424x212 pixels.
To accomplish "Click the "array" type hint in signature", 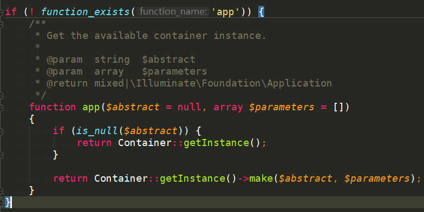I will click(228, 107).
